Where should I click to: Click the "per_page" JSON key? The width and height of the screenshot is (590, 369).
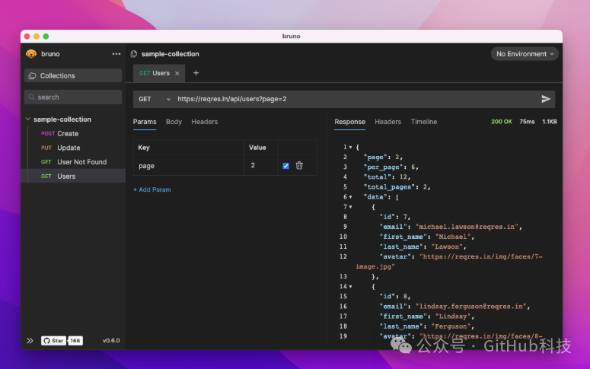384,167
